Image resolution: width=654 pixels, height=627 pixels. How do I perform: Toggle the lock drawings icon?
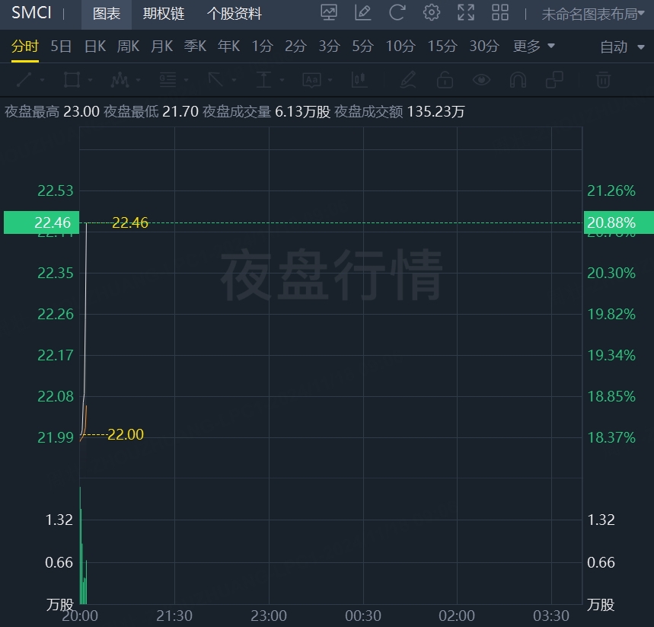click(445, 80)
